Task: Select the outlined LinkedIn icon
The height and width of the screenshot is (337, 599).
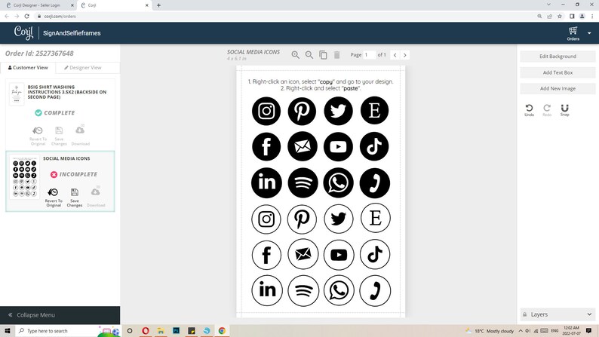Action: 267,290
